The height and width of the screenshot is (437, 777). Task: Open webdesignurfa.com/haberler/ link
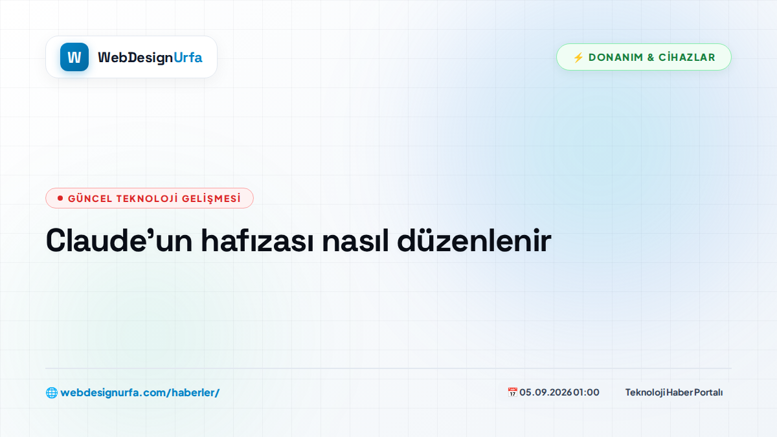coord(140,392)
